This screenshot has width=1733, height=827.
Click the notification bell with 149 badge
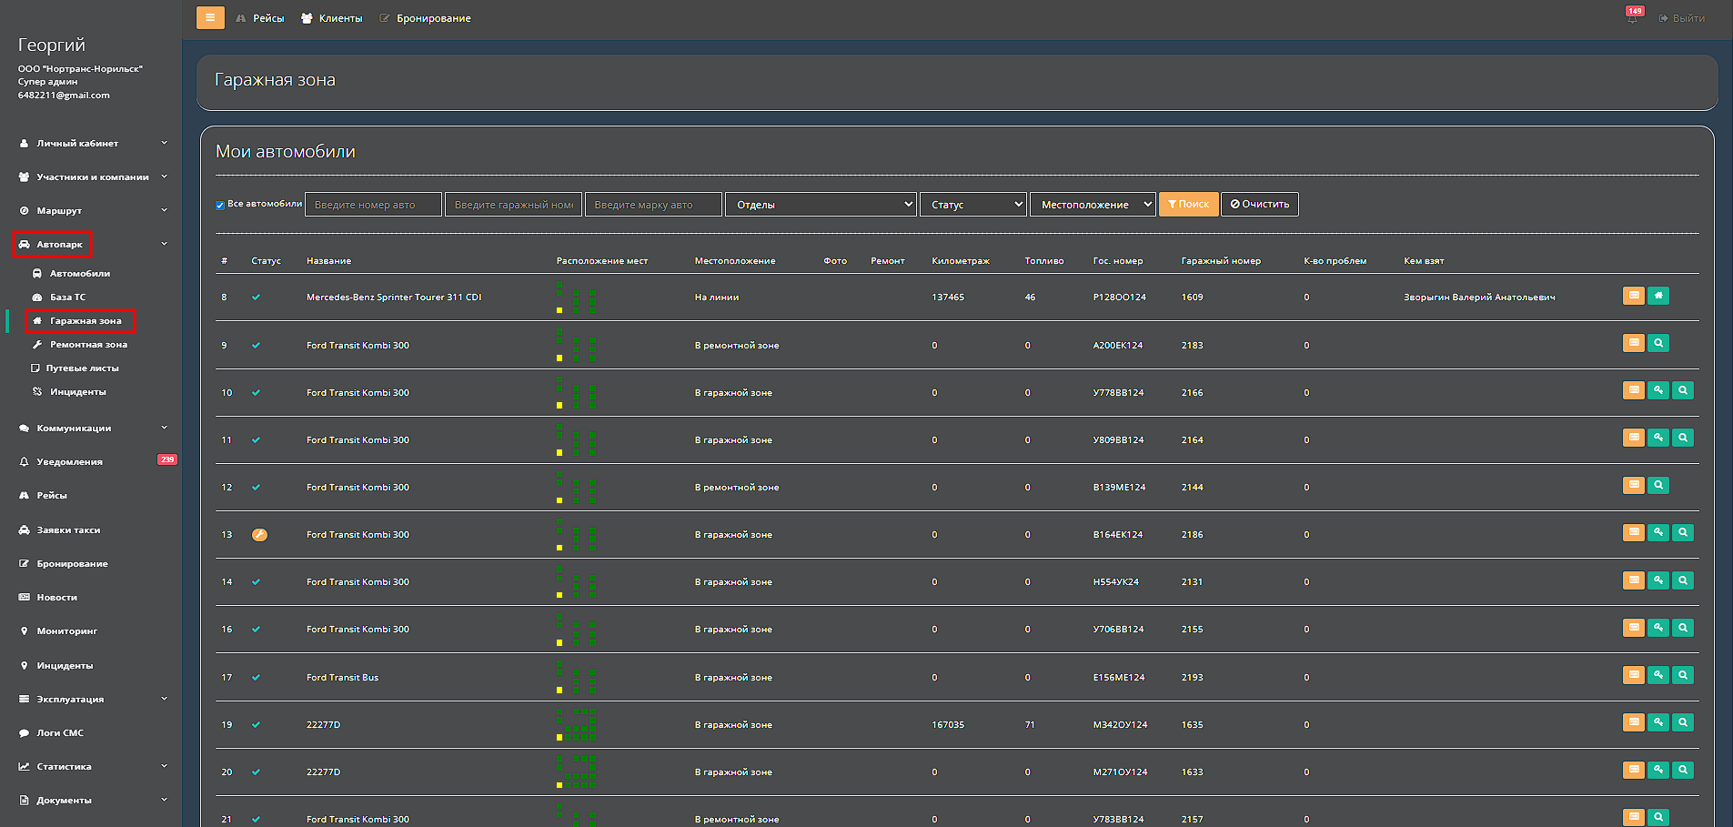coord(1632,17)
